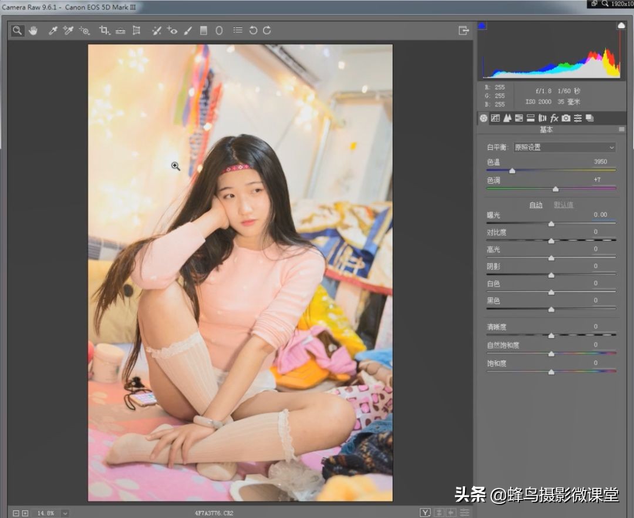This screenshot has height=518, width=634.
Task: Activate the Crop tool
Action: click(x=103, y=30)
